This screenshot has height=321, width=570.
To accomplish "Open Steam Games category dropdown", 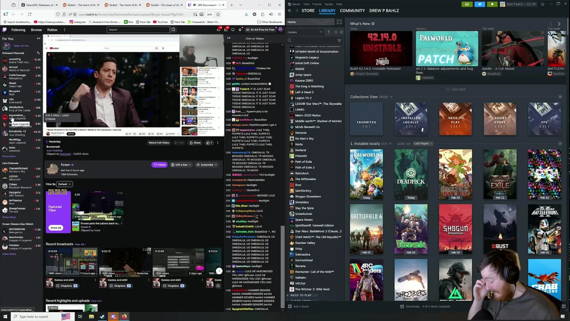I will [305, 32].
